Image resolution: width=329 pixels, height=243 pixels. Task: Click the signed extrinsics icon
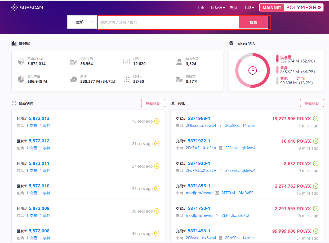click(x=73, y=62)
